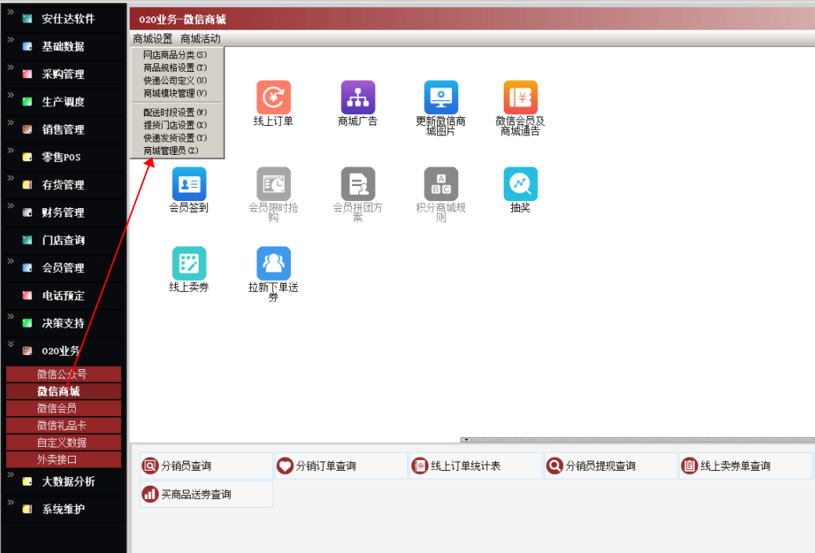
Task: Choose 配送时段设置 menu entry
Action: pyautogui.click(x=176, y=113)
